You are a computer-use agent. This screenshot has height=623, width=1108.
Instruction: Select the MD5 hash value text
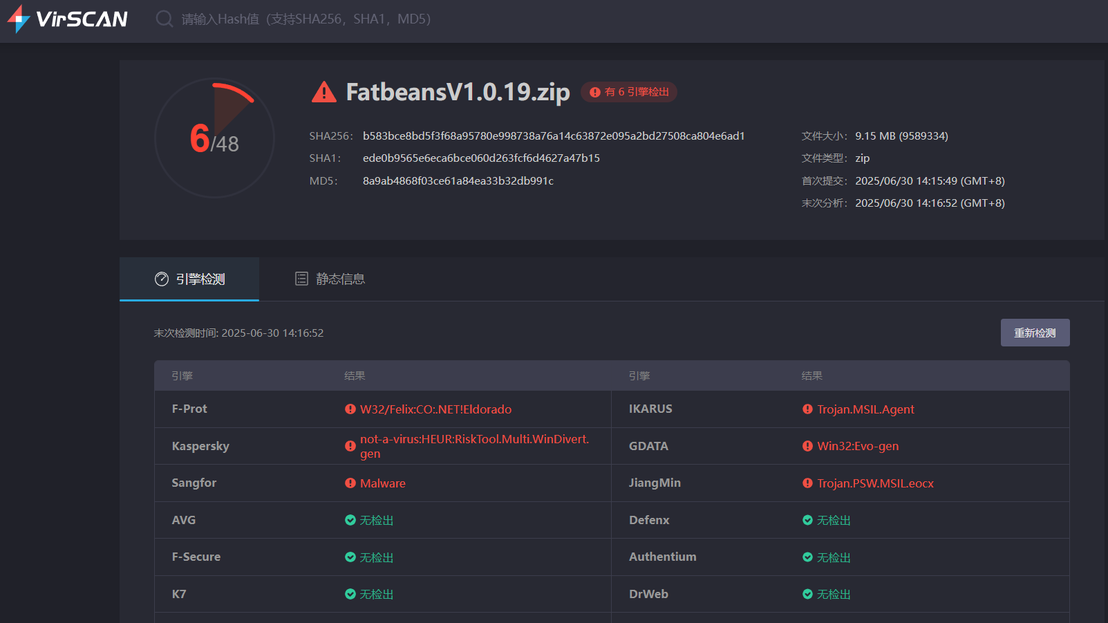[458, 181]
